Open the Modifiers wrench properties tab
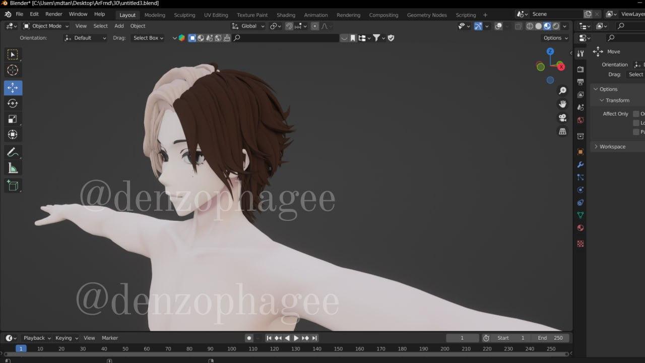The image size is (645, 363). coord(580,164)
